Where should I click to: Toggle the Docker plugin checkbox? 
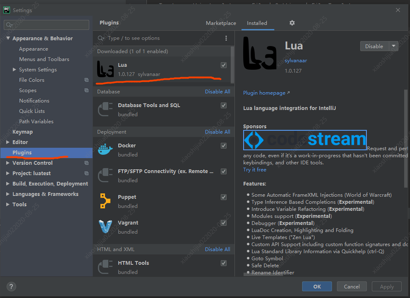224,146
